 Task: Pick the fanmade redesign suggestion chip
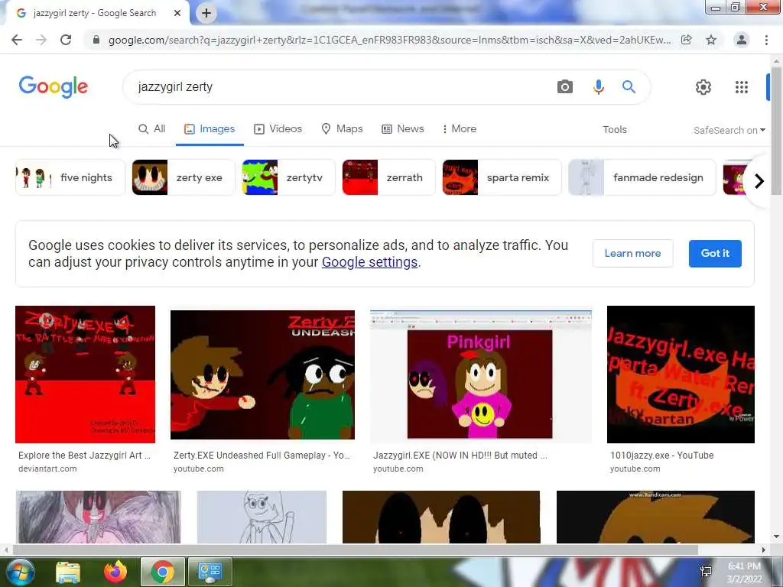pos(642,177)
